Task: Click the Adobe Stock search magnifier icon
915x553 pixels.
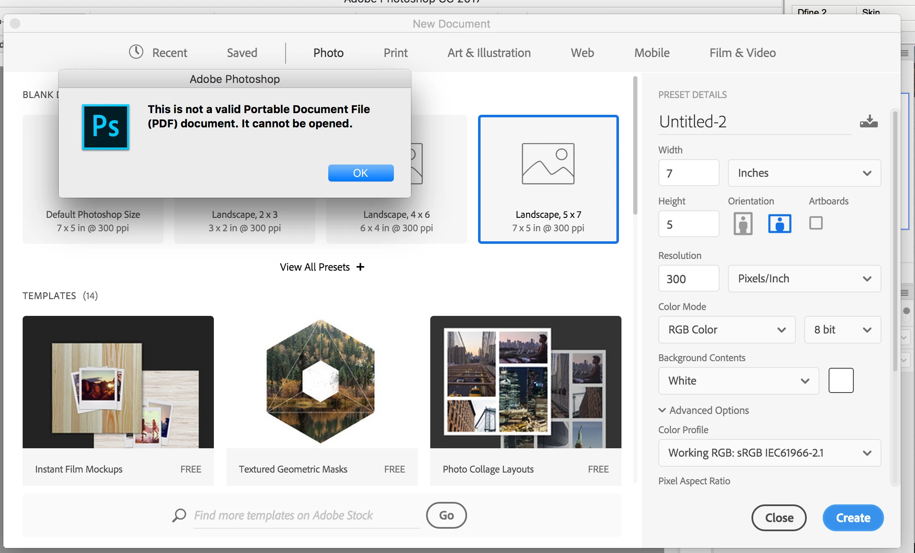Action: [x=179, y=515]
